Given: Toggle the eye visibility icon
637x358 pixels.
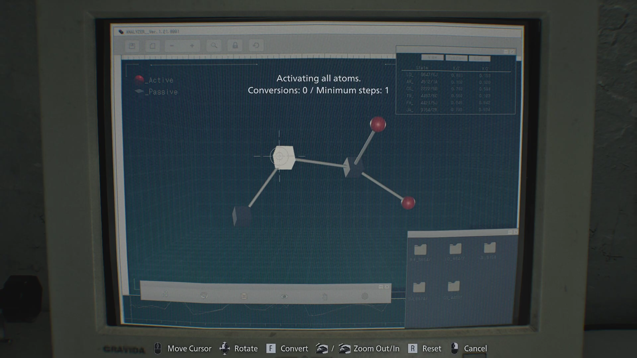Looking at the screenshot, I should (284, 296).
